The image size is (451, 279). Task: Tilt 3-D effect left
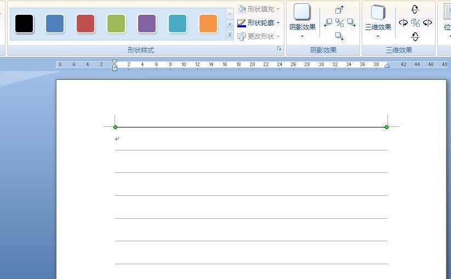tap(403, 22)
